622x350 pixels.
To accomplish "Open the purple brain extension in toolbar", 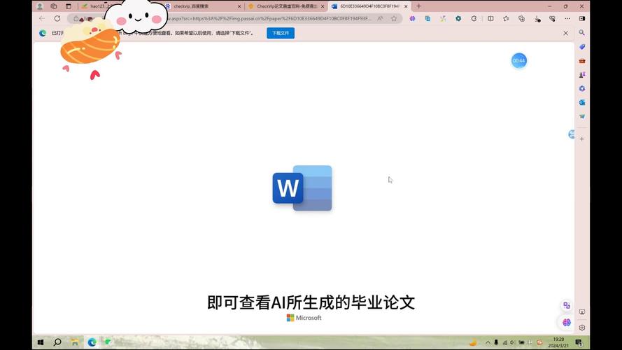I will (413, 19).
